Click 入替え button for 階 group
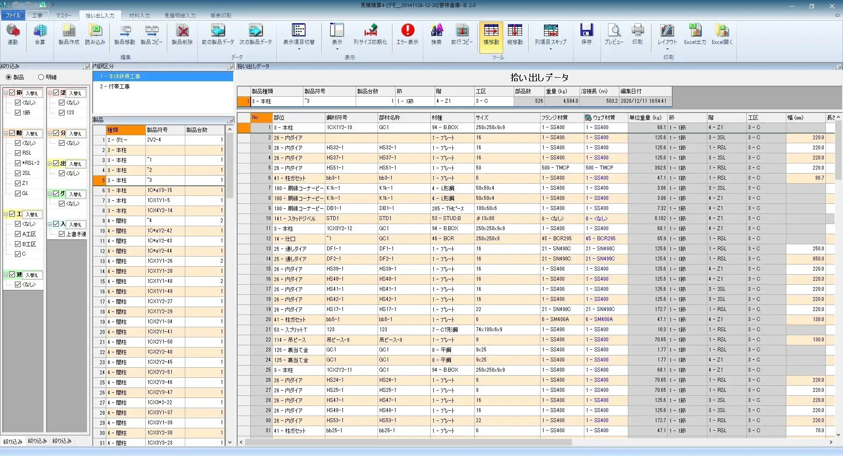Viewport: 843px width, 456px height. coord(33,134)
